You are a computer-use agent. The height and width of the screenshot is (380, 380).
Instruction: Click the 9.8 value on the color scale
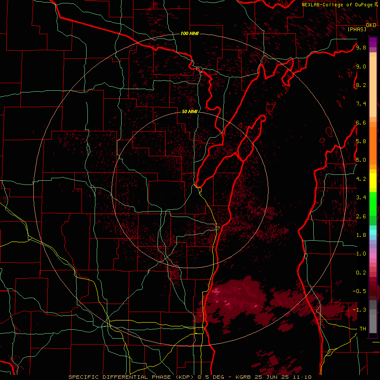click(361, 47)
